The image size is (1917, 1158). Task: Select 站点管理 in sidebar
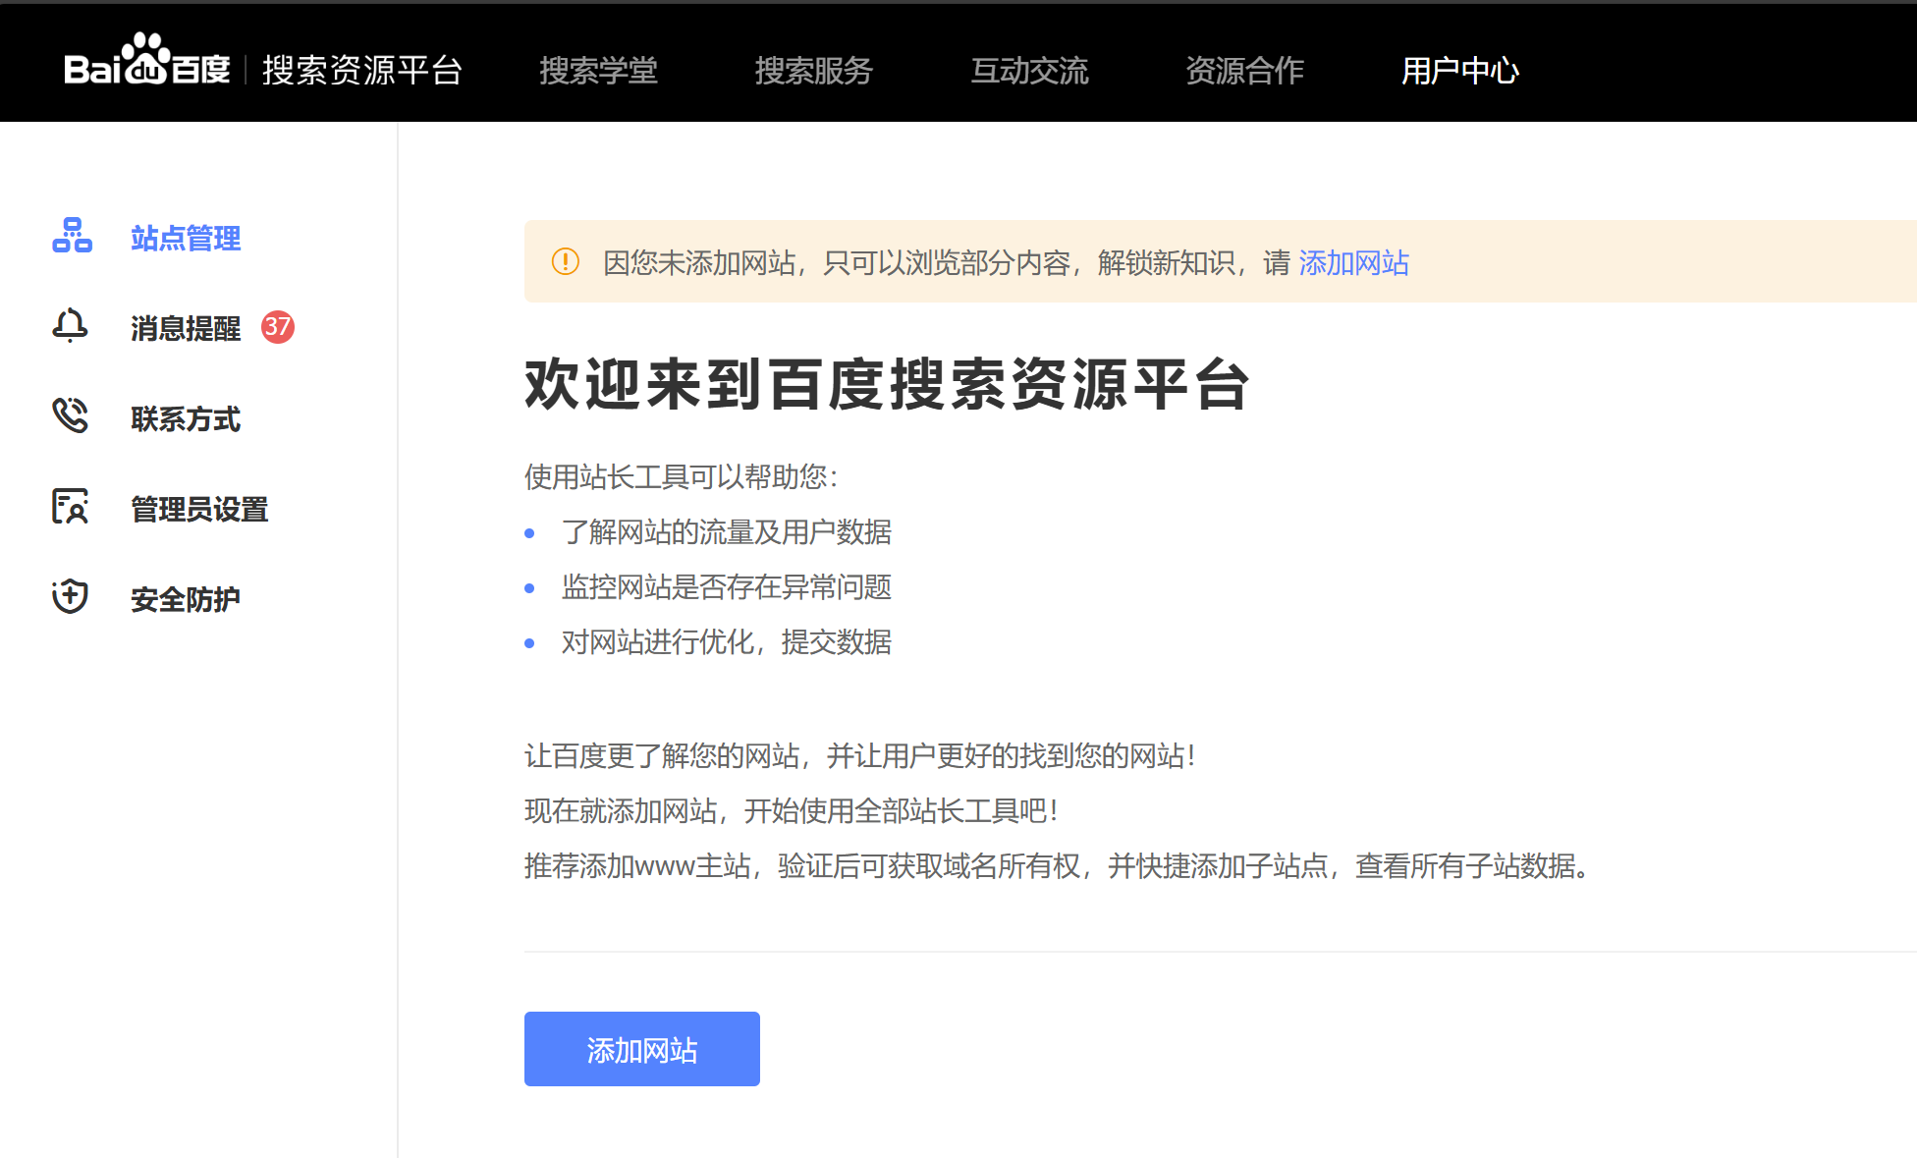[186, 238]
